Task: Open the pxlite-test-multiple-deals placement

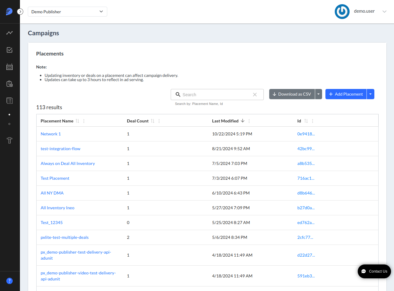Action: click(65, 237)
